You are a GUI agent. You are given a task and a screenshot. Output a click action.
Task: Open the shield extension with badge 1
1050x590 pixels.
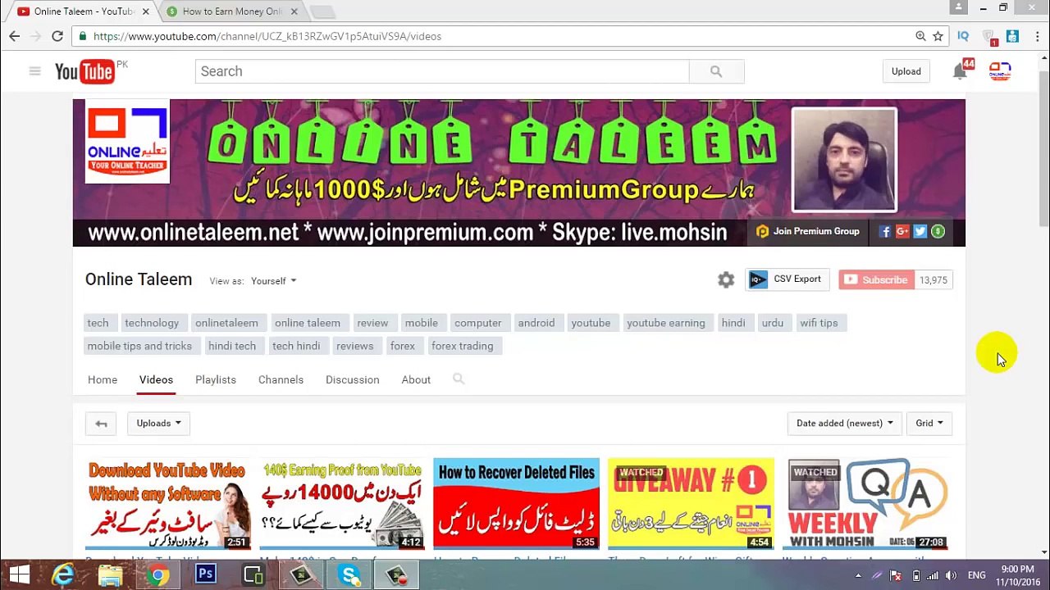[990, 37]
